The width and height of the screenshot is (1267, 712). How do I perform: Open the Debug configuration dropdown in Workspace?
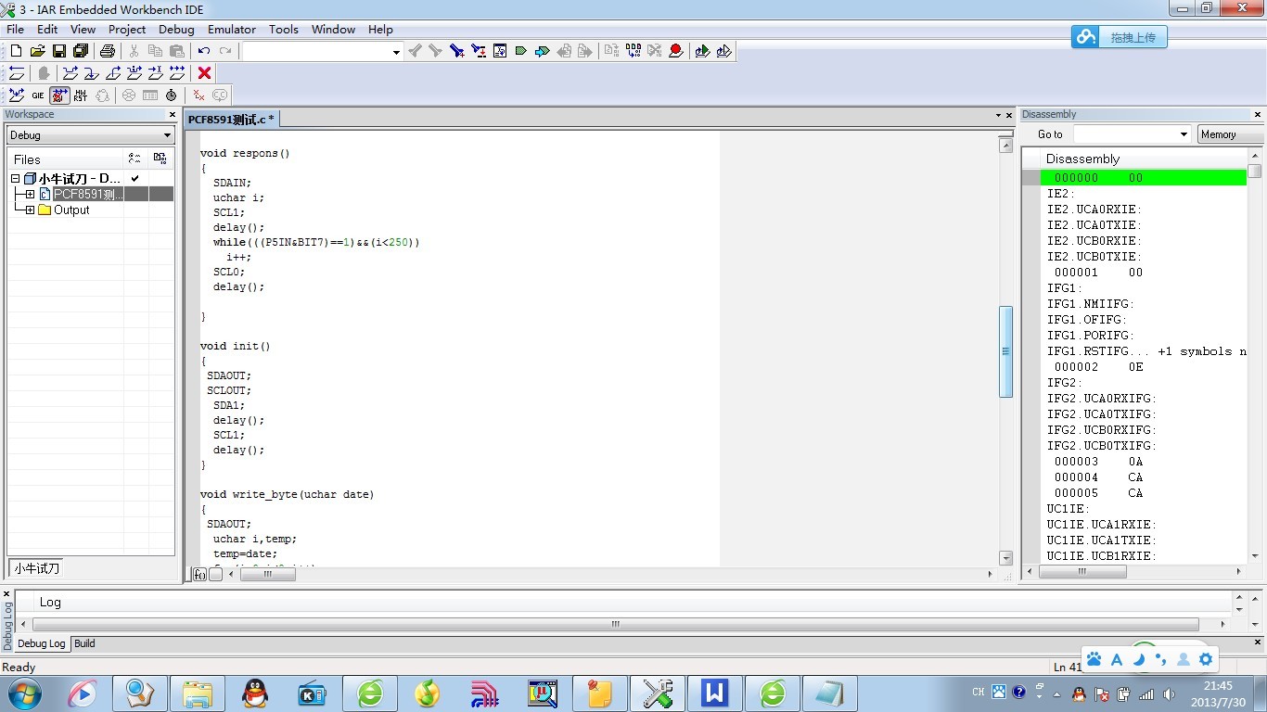point(167,135)
